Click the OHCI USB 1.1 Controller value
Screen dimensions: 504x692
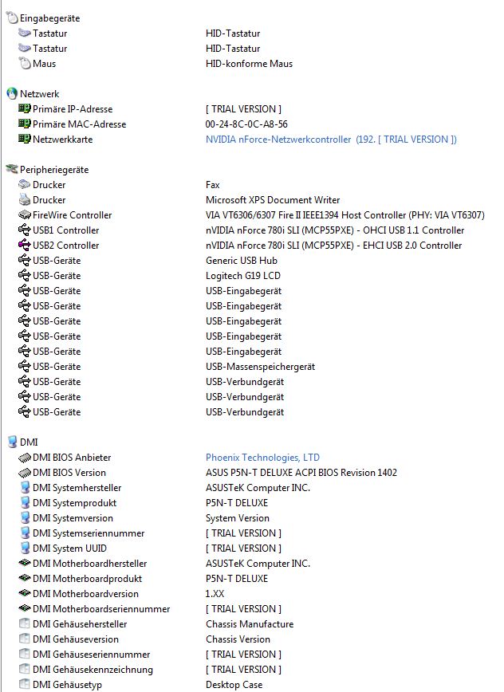coord(335,230)
